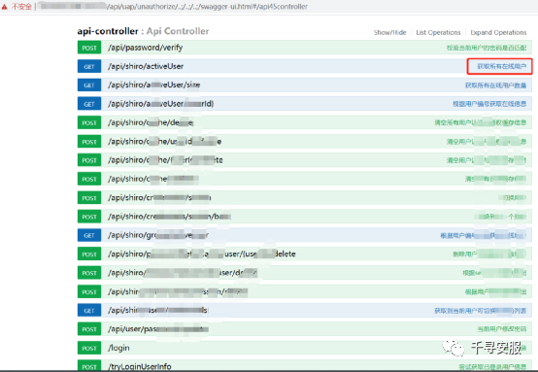Click GET badge for /api/shiro/activeUser
Image resolution: width=538 pixels, height=372 pixels.
(89, 67)
